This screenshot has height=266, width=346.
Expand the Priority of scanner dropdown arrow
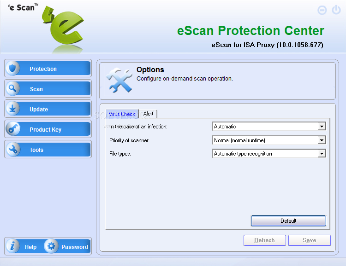[x=322, y=140]
